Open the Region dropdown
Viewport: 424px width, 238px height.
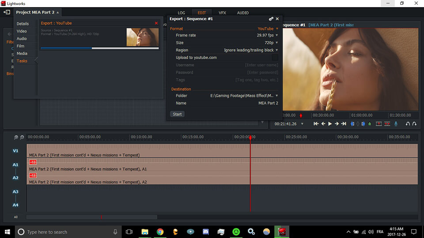coord(251,50)
